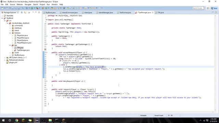Switch to the SkyBlock.java tab
Viewport: 219px width, 123px height.
pos(49,13)
